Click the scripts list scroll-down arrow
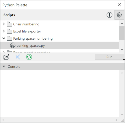This screenshot has height=123, width=125. [122, 50]
